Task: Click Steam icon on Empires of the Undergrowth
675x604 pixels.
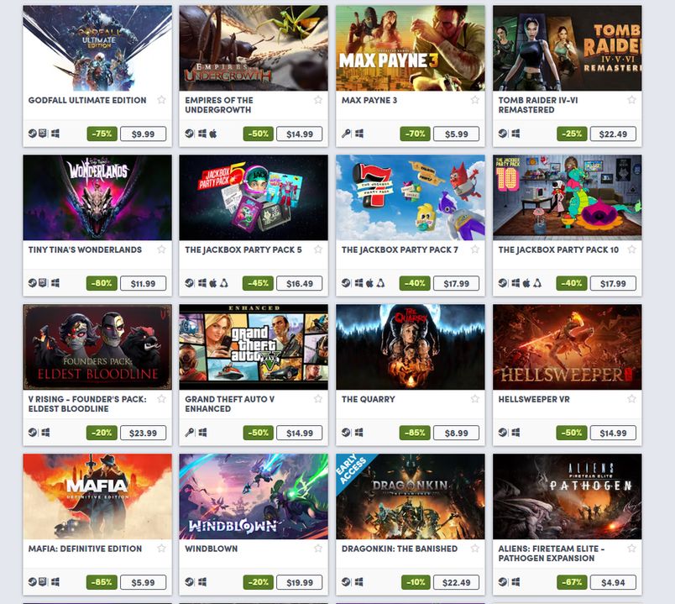Action: 190,134
